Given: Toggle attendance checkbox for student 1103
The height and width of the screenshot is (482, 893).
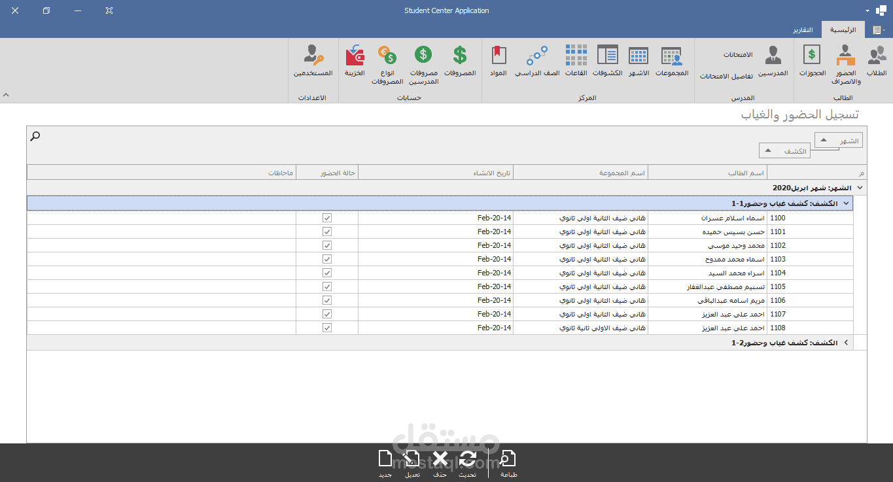Looking at the screenshot, I should 327,259.
